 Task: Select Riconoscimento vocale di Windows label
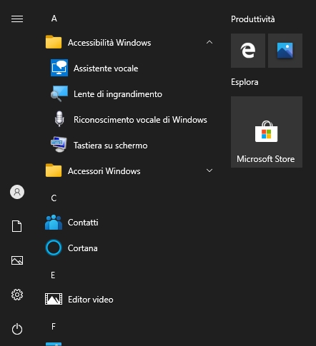coord(140,120)
